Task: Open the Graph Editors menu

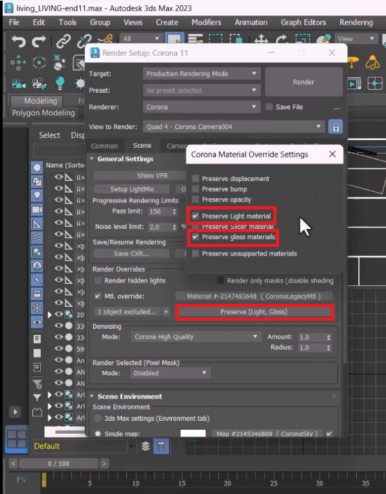Action: pos(304,23)
